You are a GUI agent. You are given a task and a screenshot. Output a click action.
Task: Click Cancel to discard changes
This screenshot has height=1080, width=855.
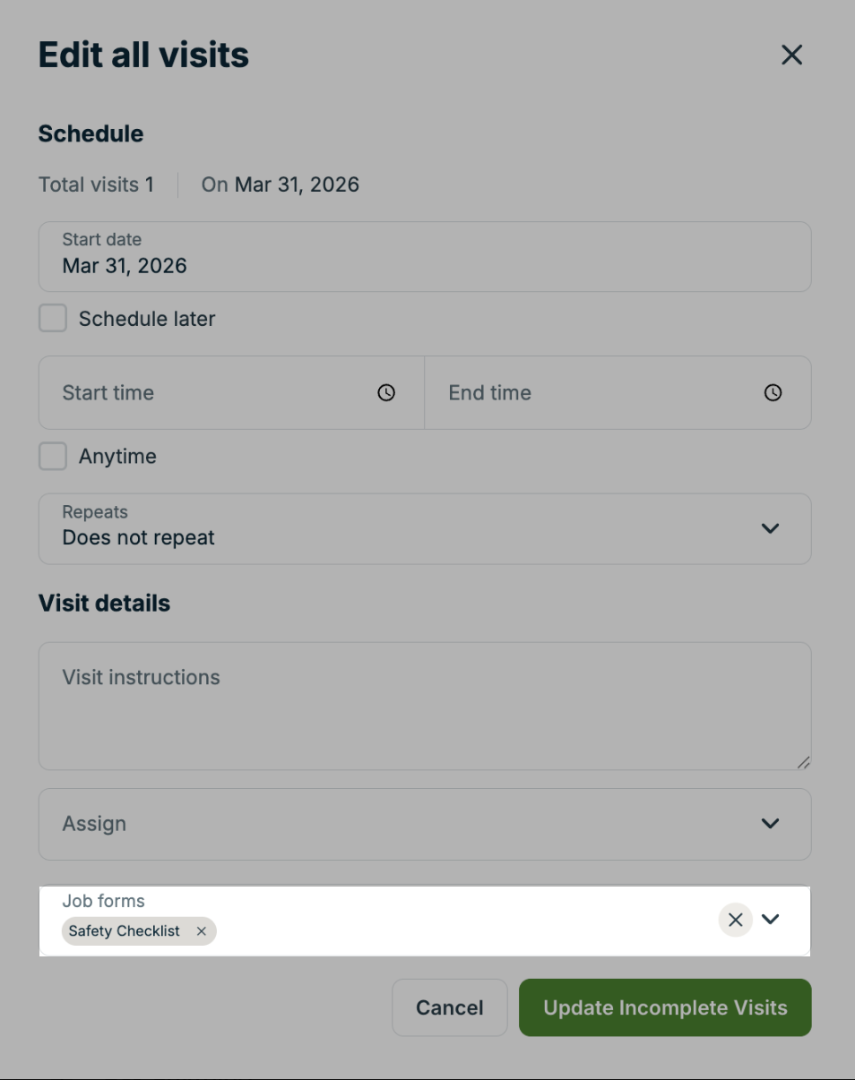(x=449, y=1007)
